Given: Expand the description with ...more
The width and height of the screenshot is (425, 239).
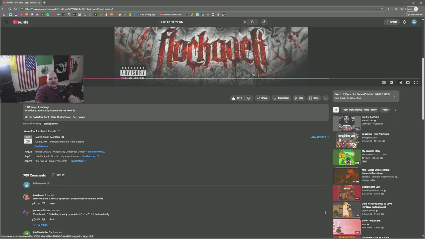Looking at the screenshot, I should tap(81, 117).
